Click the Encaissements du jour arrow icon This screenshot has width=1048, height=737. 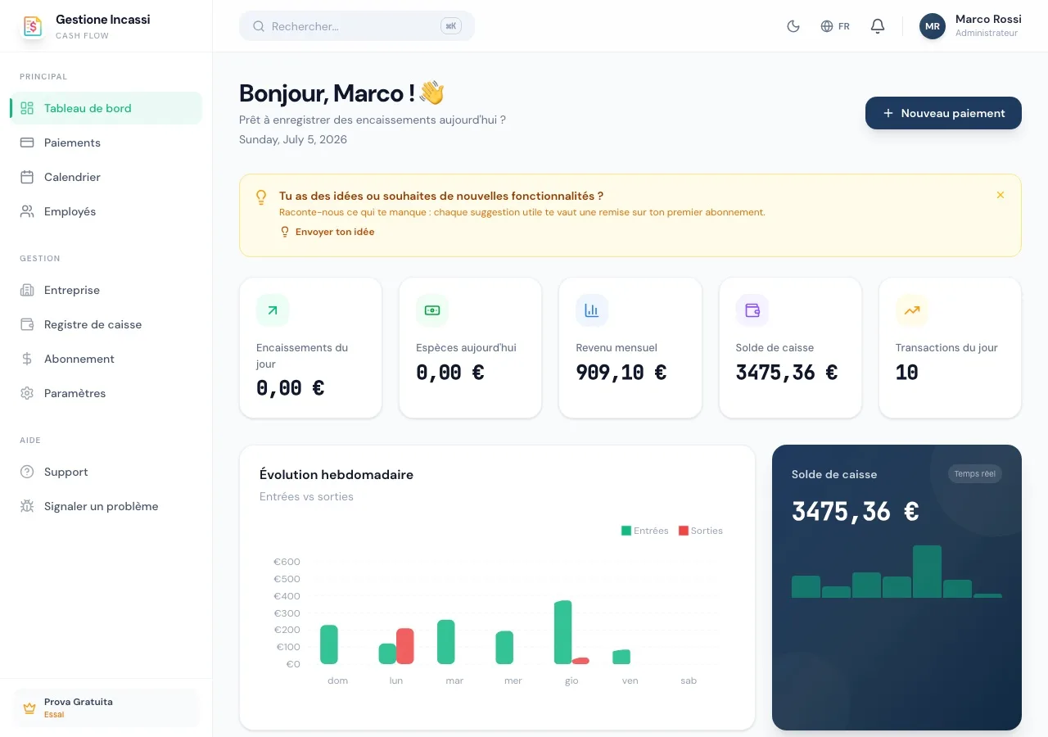[273, 310]
